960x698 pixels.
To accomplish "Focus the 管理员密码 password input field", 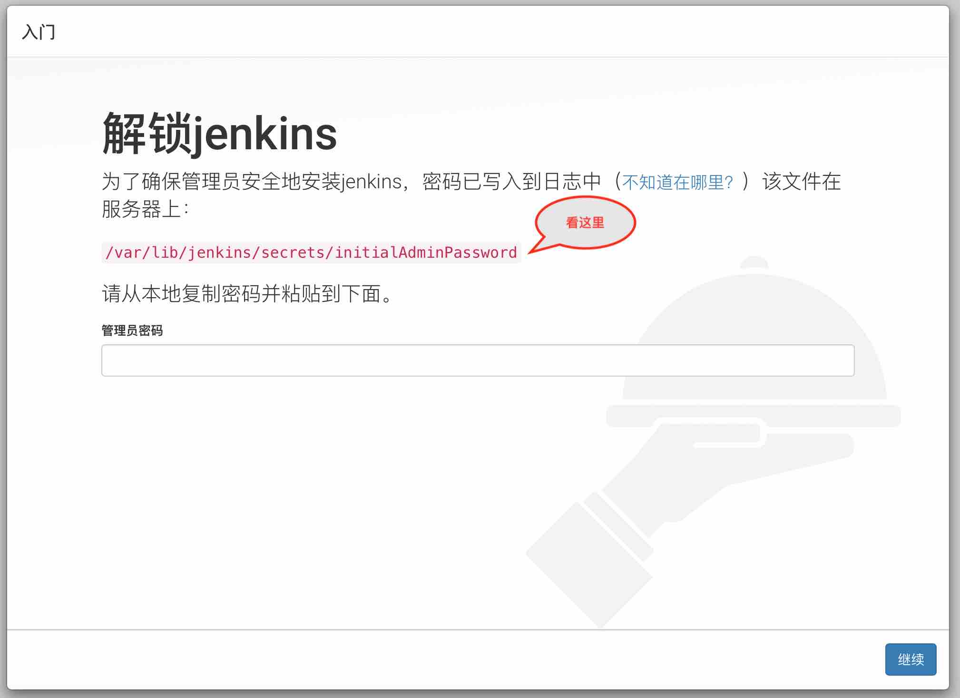I will [478, 360].
